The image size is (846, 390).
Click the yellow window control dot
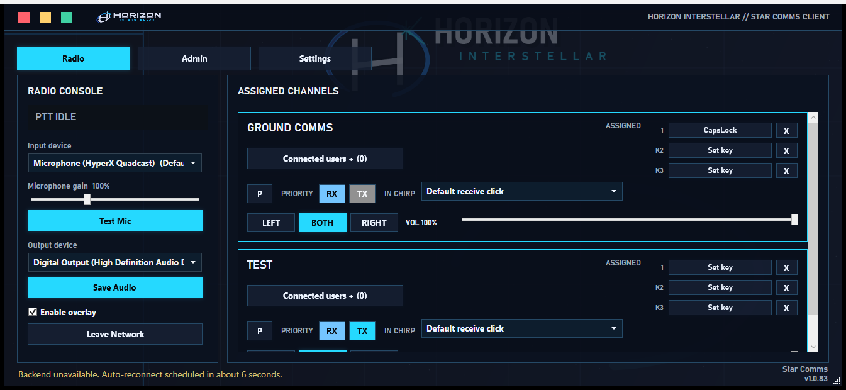pyautogui.click(x=45, y=18)
